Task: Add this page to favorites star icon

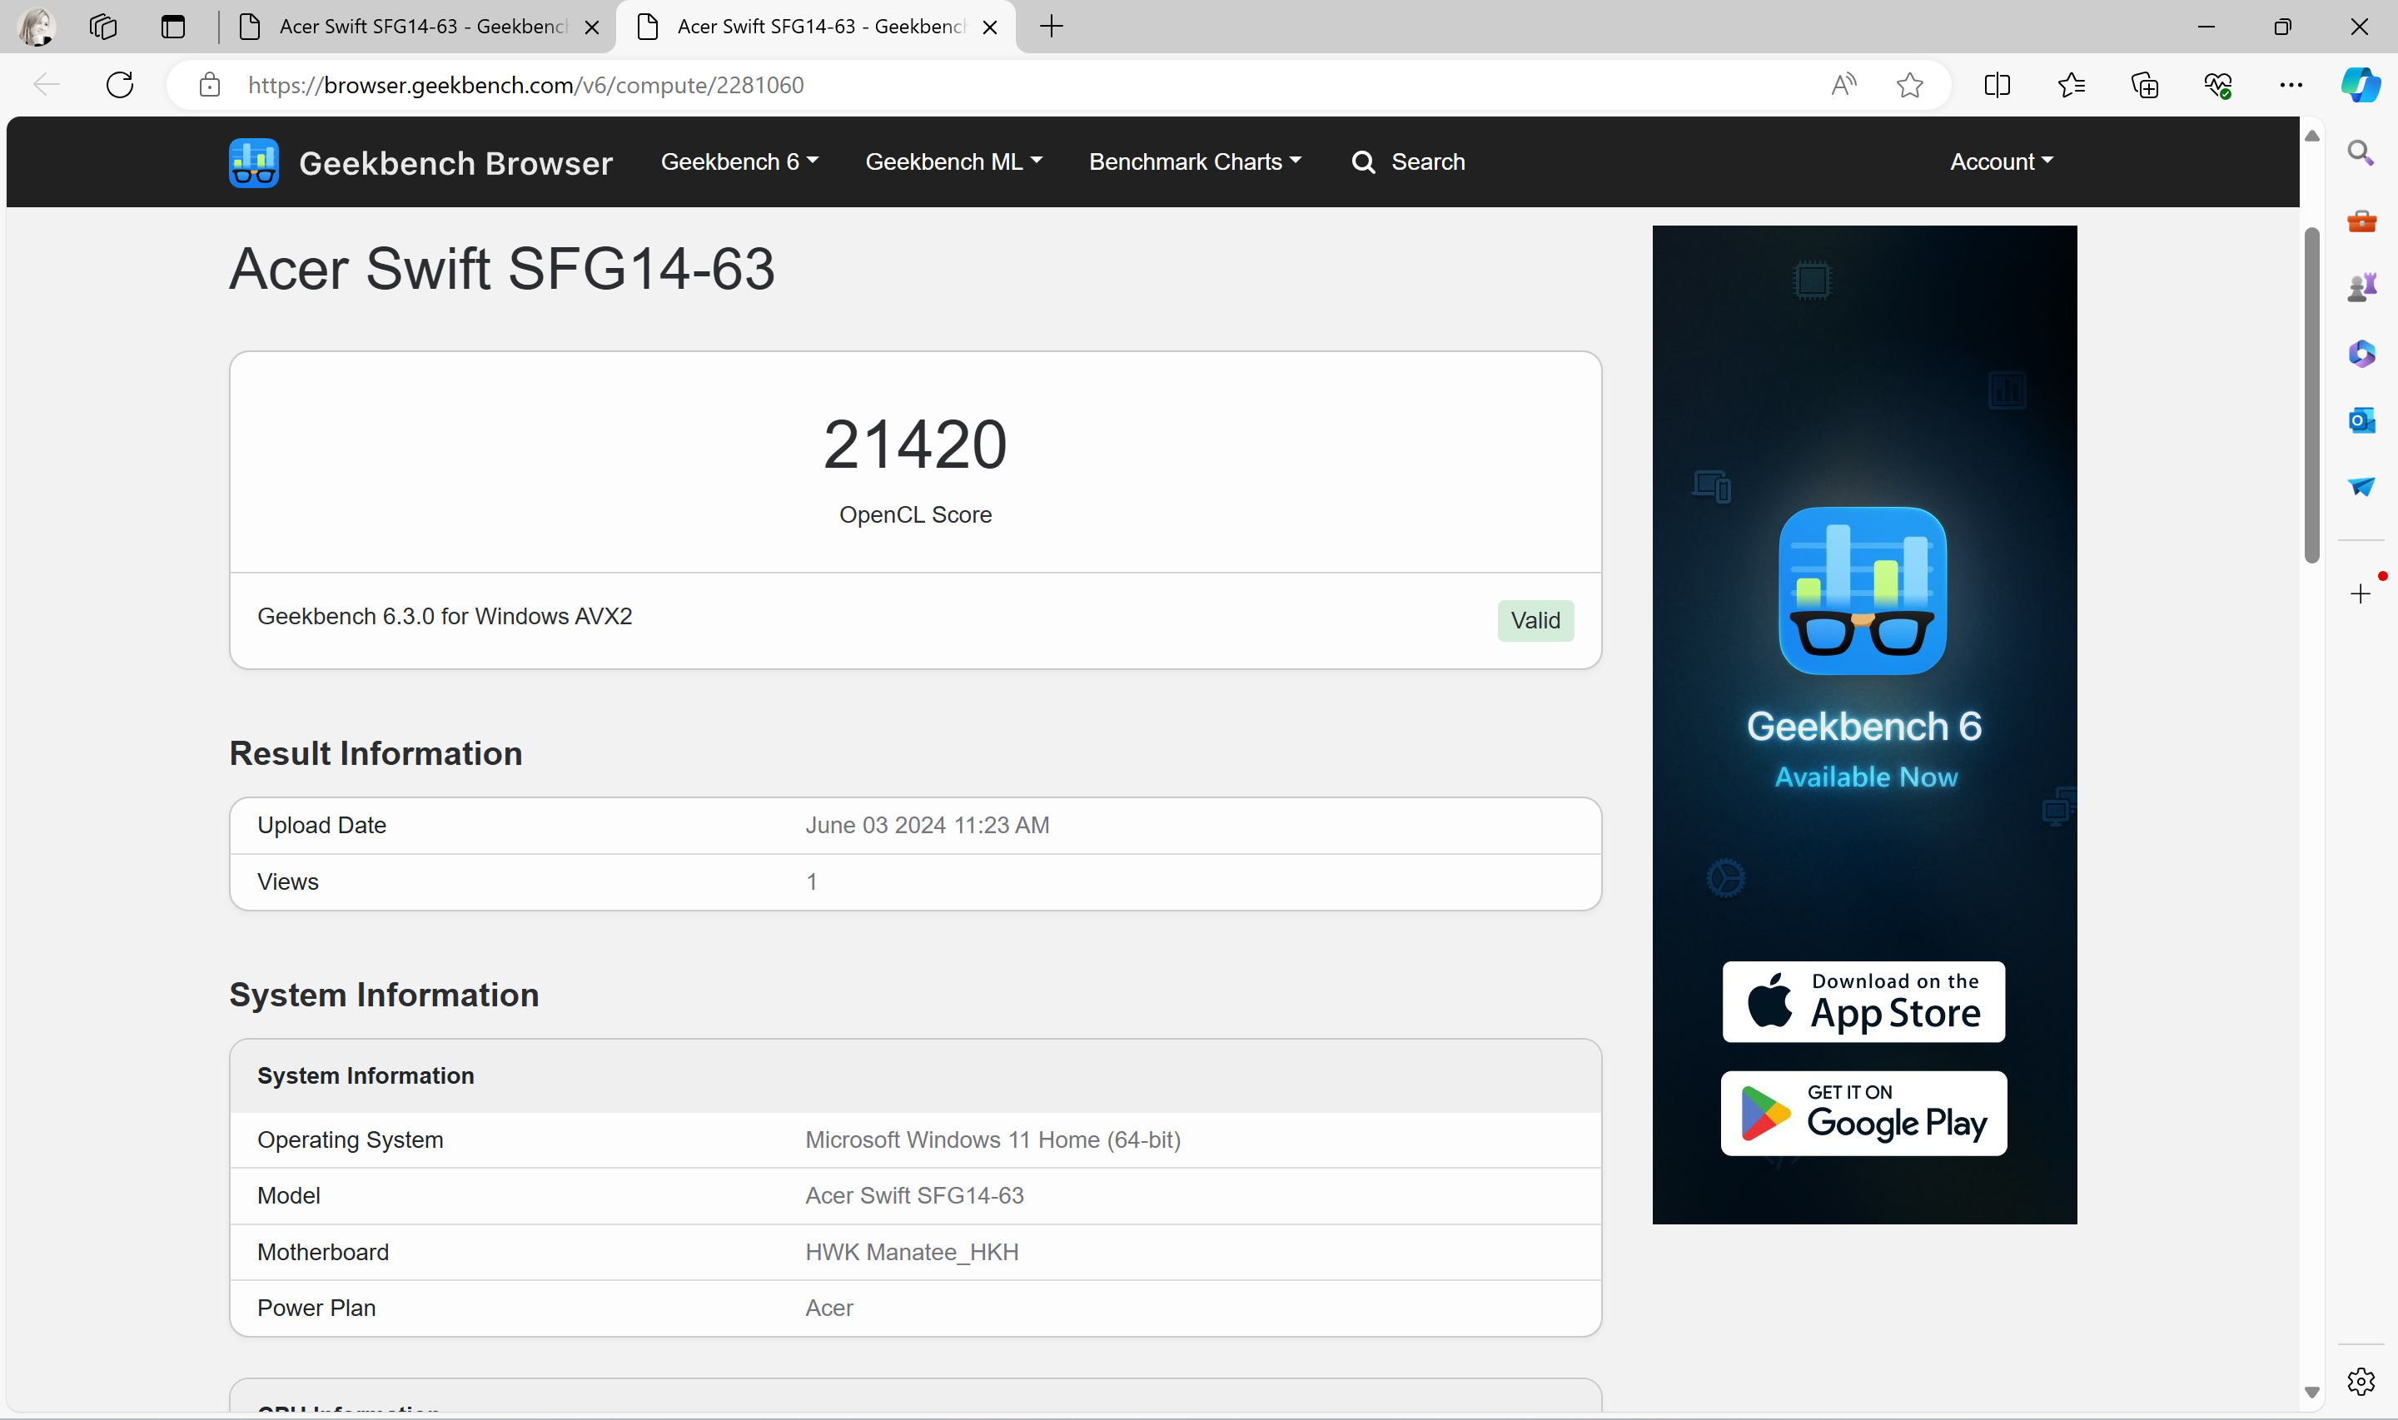Action: pos(1909,85)
